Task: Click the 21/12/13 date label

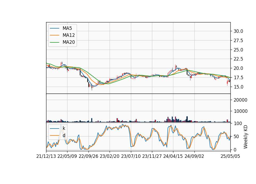Action: click(46, 156)
